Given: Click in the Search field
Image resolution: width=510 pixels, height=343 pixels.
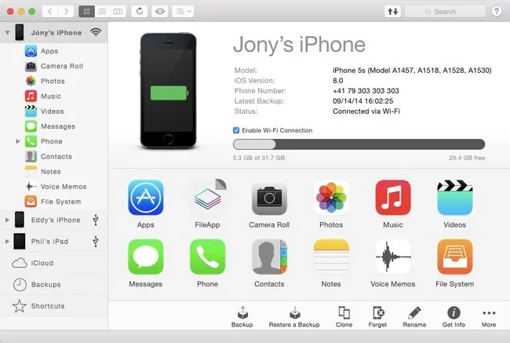Looking at the screenshot, I should [445, 12].
